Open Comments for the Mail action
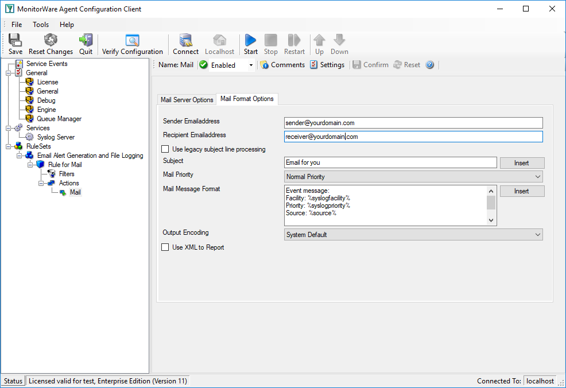 (282, 65)
